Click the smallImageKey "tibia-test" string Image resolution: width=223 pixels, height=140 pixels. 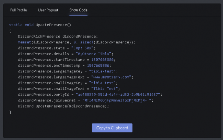pos(102,83)
